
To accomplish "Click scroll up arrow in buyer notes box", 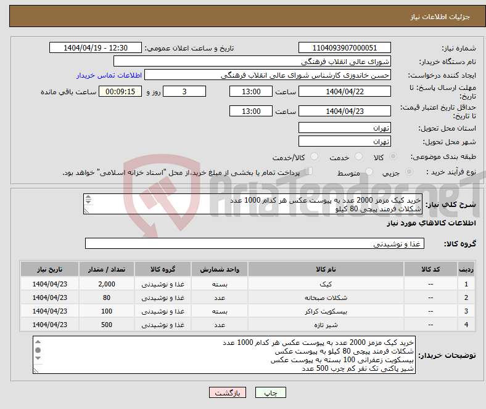I will pos(38,342).
